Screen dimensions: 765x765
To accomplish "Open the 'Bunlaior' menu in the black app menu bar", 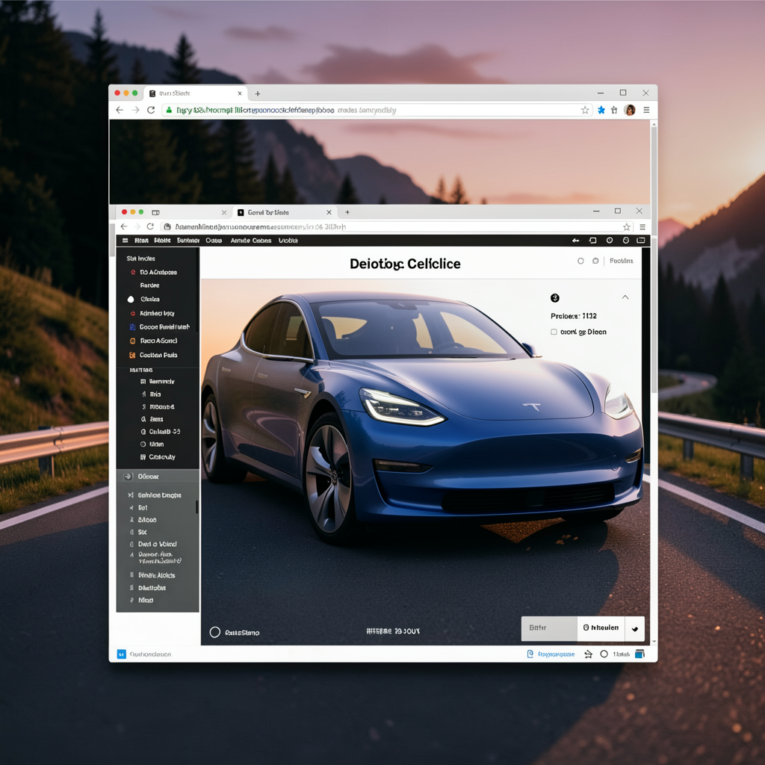I will (x=188, y=241).
